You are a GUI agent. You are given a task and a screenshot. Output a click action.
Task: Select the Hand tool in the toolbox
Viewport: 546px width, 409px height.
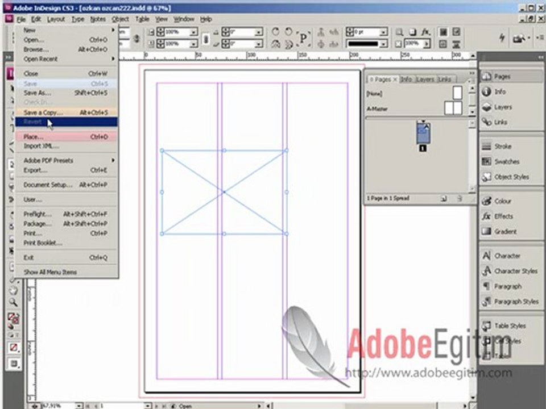[13, 290]
